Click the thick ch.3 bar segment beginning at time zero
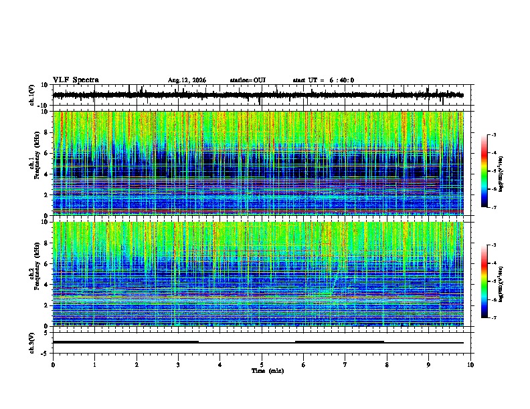Viewport: 530px width, 409px height. pos(126,342)
